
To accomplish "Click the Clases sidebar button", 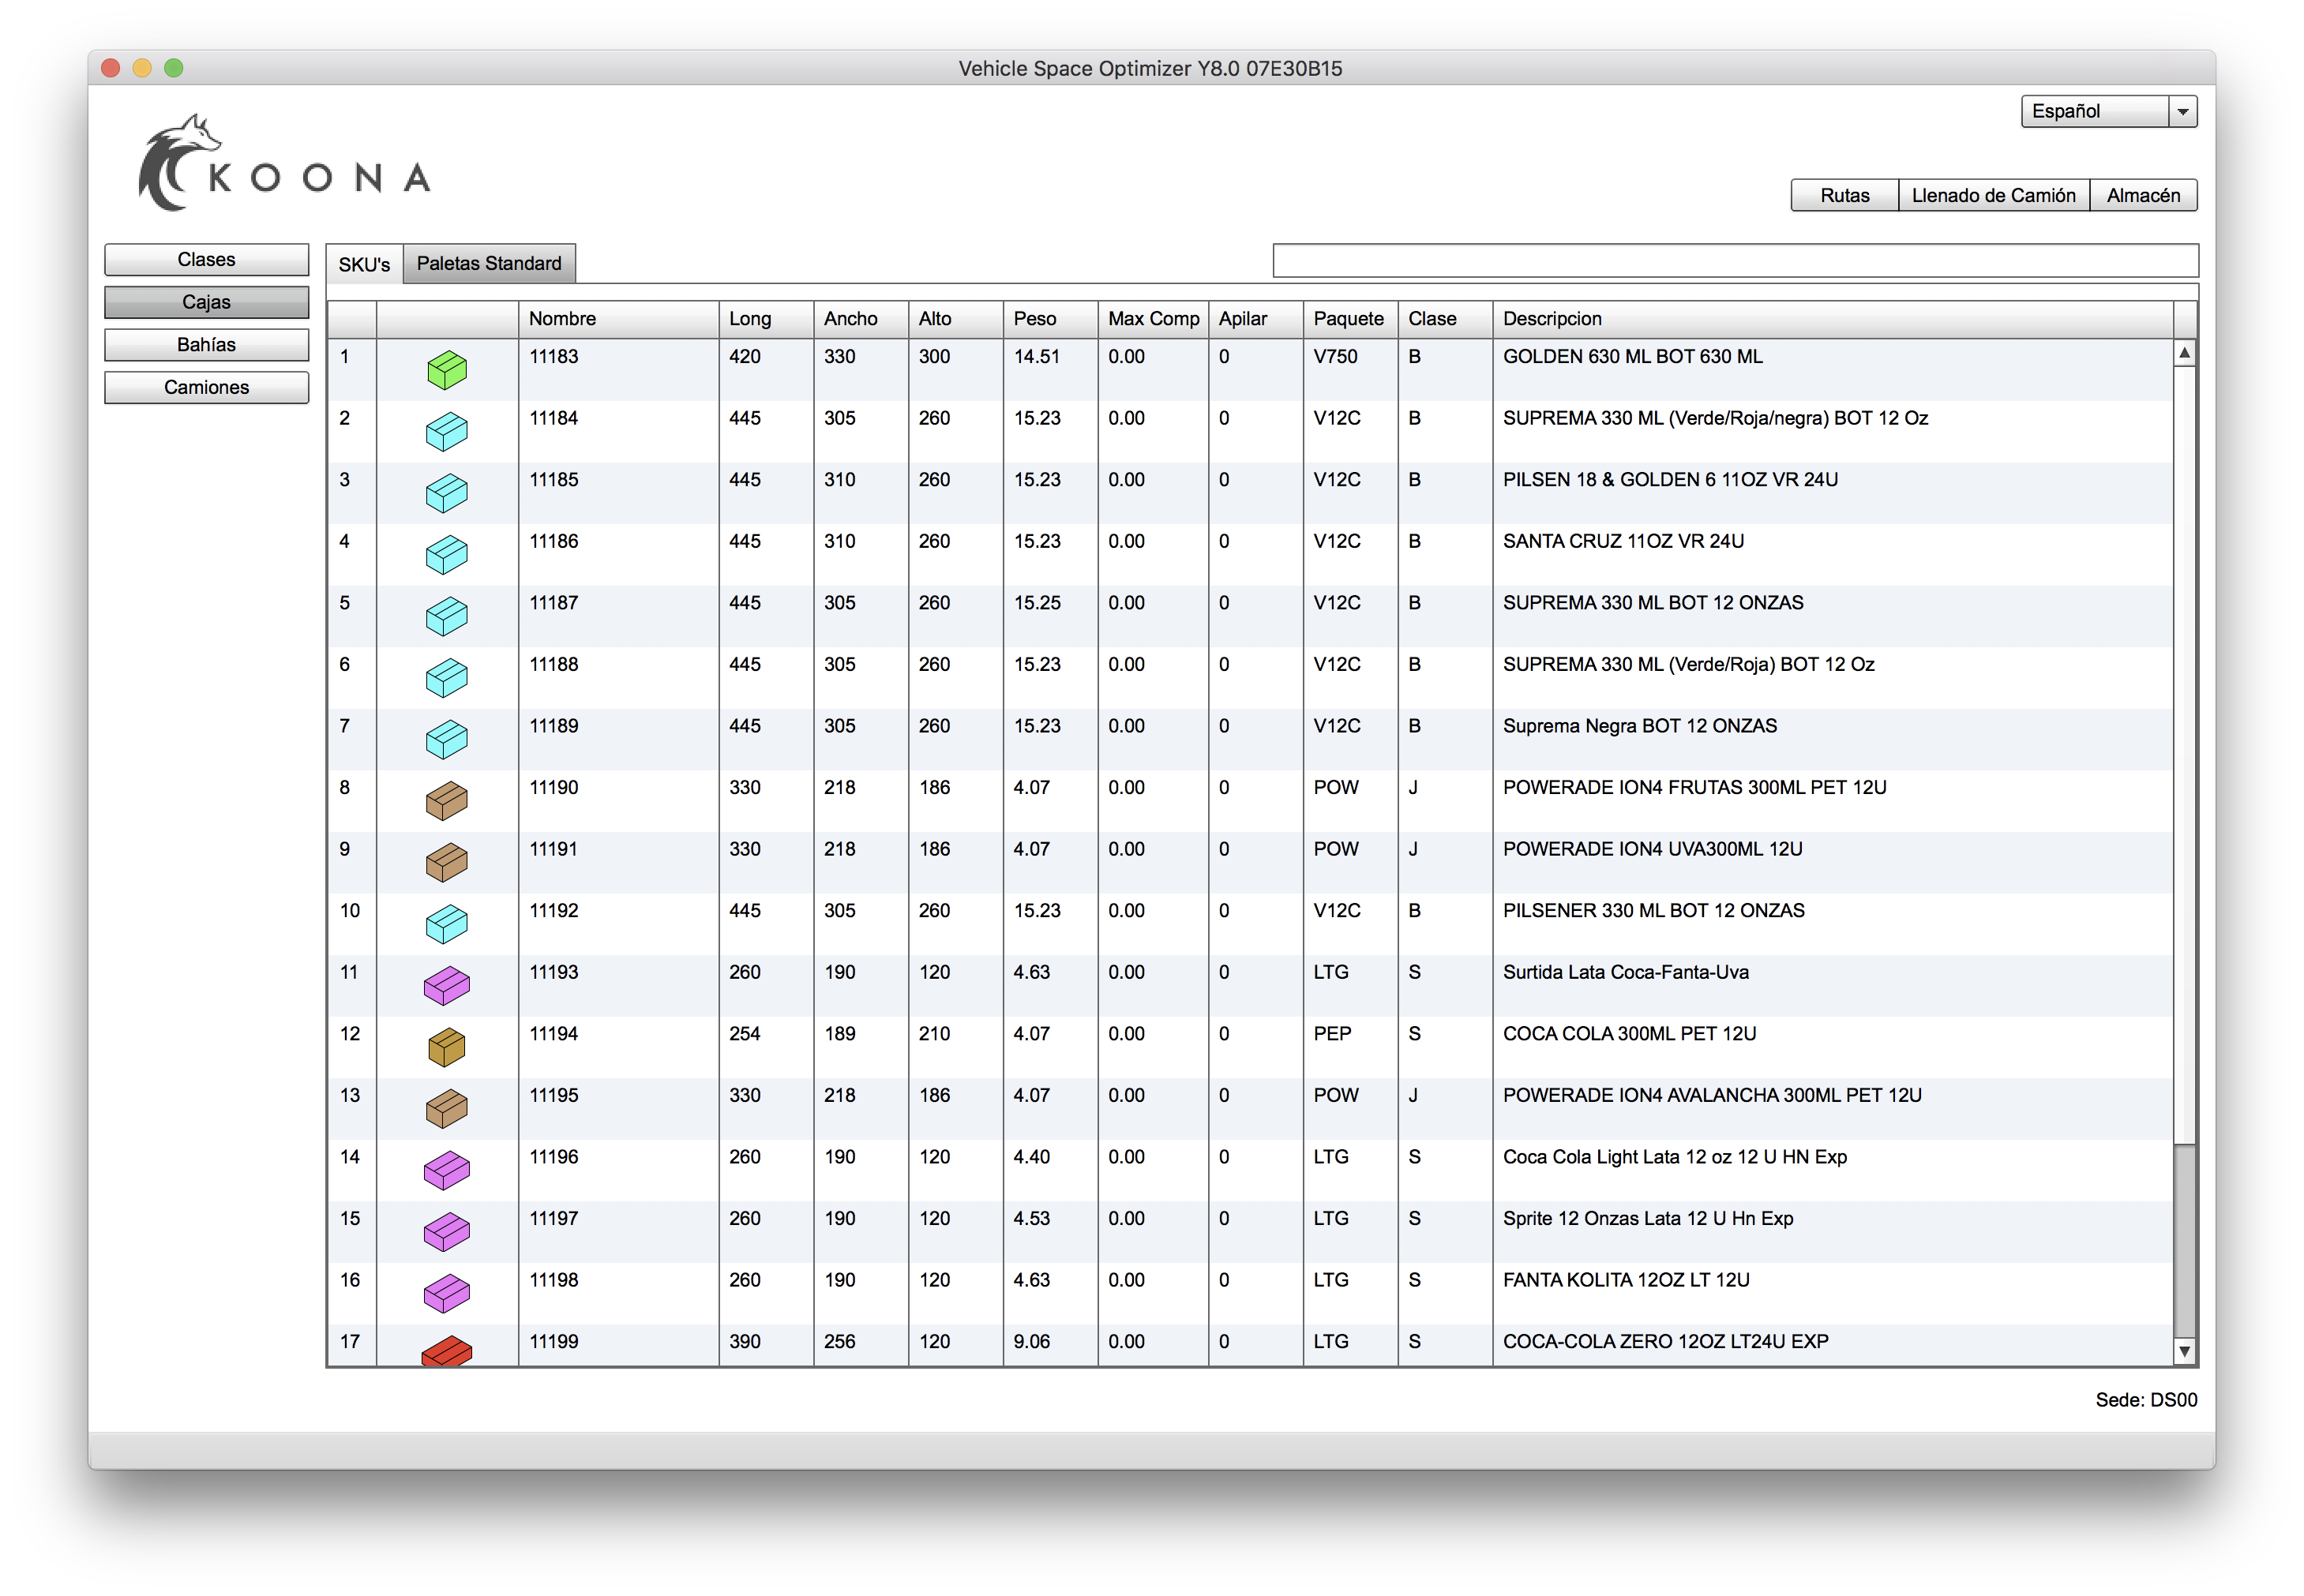I will point(206,259).
